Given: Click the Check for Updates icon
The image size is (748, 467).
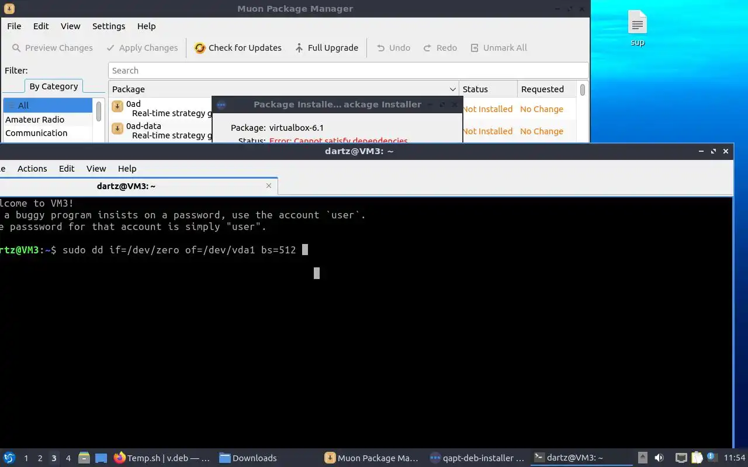Looking at the screenshot, I should point(200,48).
